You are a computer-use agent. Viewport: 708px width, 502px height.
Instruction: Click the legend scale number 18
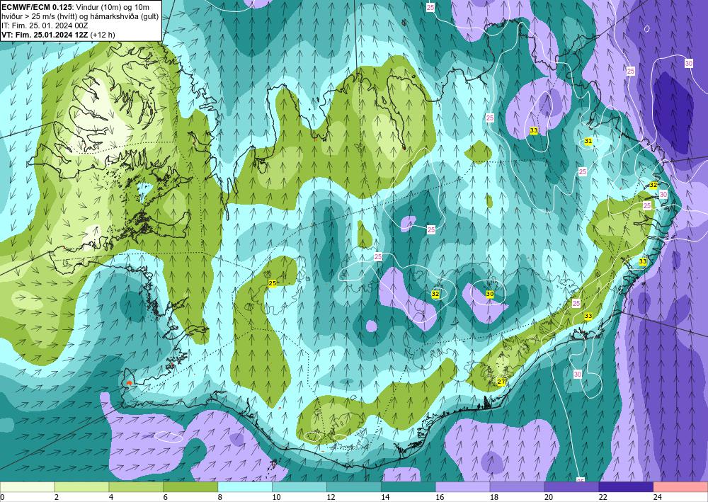[494, 498]
